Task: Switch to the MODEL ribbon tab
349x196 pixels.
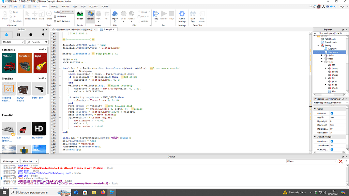Action: point(55,7)
